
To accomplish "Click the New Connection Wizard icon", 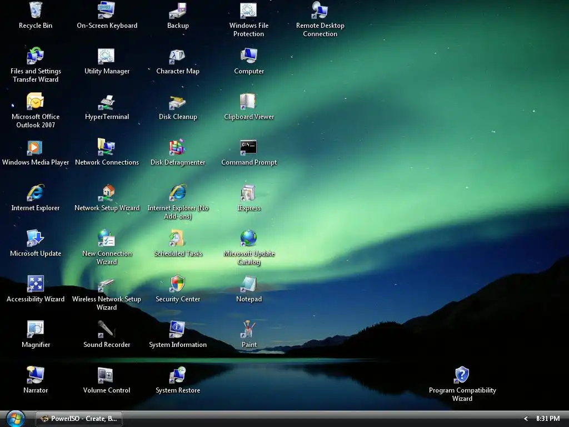I will 106,238.
